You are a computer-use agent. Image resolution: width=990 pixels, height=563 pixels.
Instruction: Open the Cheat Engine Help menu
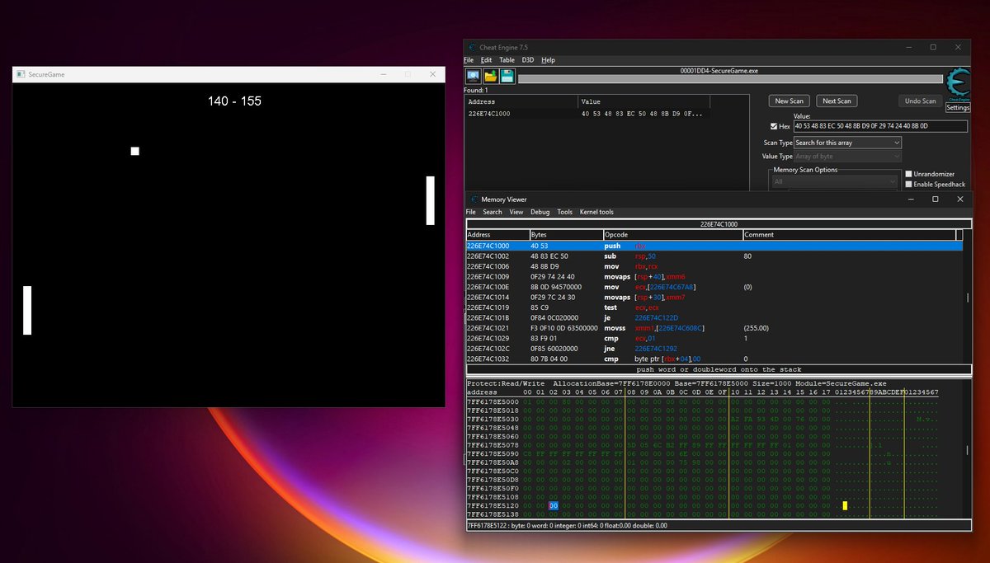click(x=548, y=60)
